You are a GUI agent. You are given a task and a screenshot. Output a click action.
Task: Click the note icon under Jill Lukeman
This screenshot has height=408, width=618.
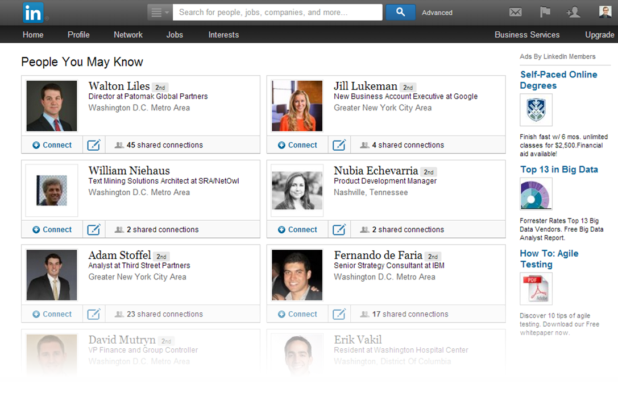point(339,145)
